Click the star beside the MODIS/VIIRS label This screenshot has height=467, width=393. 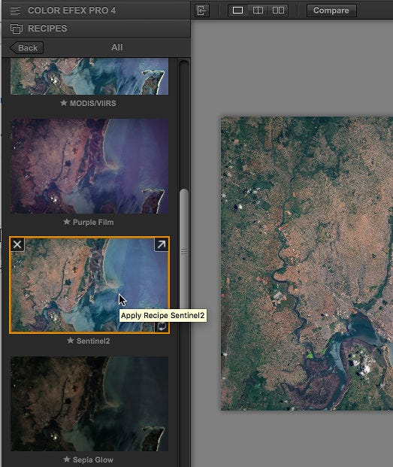(x=64, y=103)
